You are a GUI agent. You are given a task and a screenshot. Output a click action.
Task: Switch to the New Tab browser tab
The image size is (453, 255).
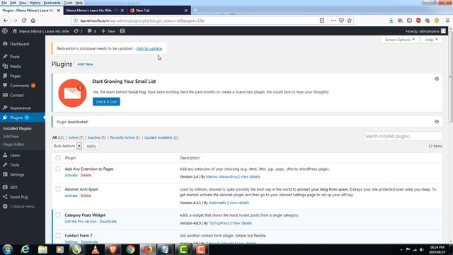click(159, 11)
